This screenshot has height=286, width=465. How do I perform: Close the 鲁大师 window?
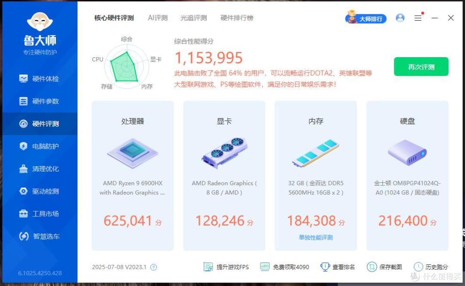pos(451,18)
